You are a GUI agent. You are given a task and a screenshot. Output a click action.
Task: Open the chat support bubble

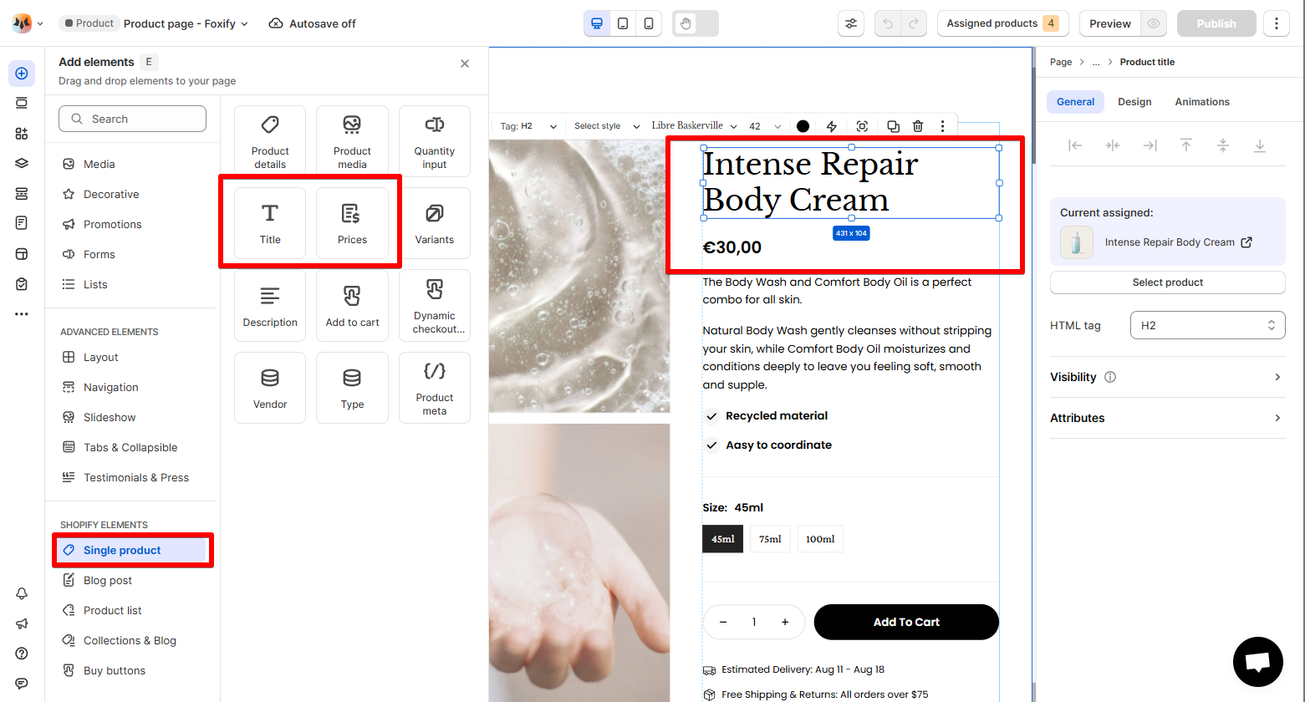coord(1258,662)
